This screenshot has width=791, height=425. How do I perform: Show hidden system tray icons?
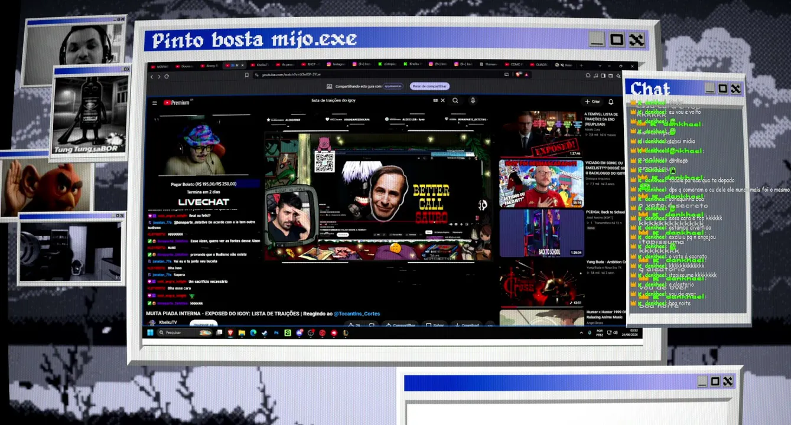click(581, 333)
